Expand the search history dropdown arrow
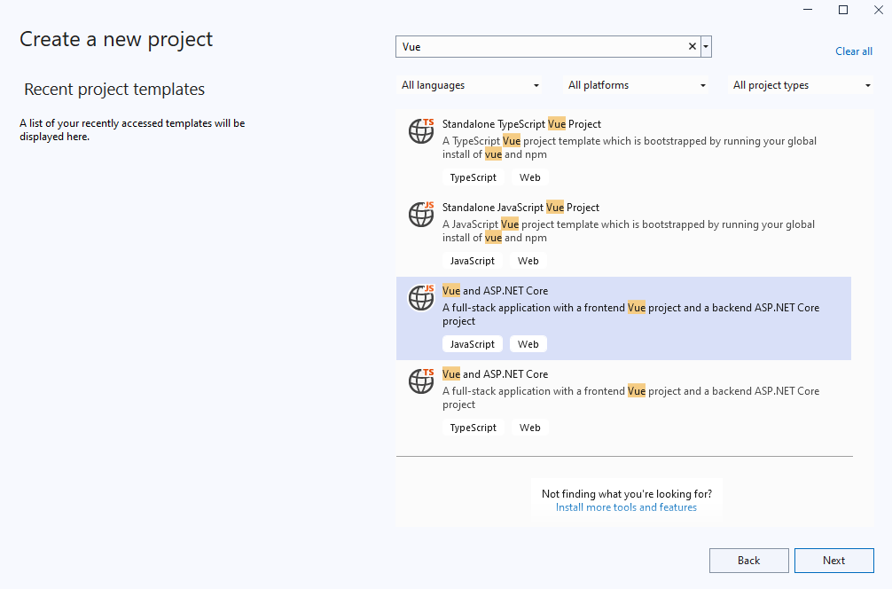892x589 pixels. pos(706,47)
